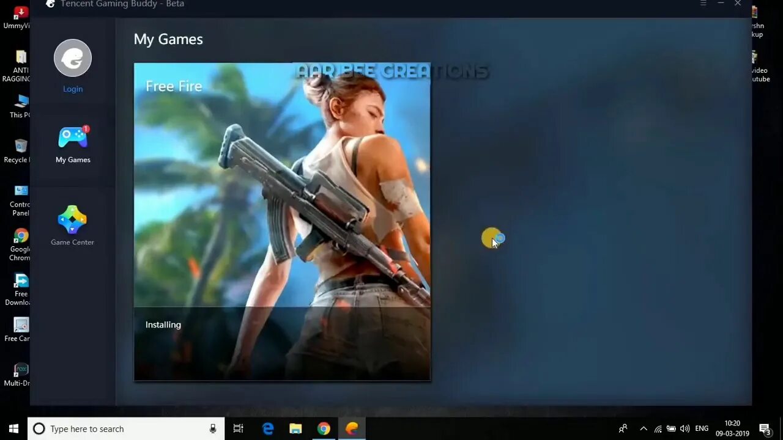The height and width of the screenshot is (440, 783).
Task: Select the Tencent Gaming Buddy taskbar icon
Action: 352,428
